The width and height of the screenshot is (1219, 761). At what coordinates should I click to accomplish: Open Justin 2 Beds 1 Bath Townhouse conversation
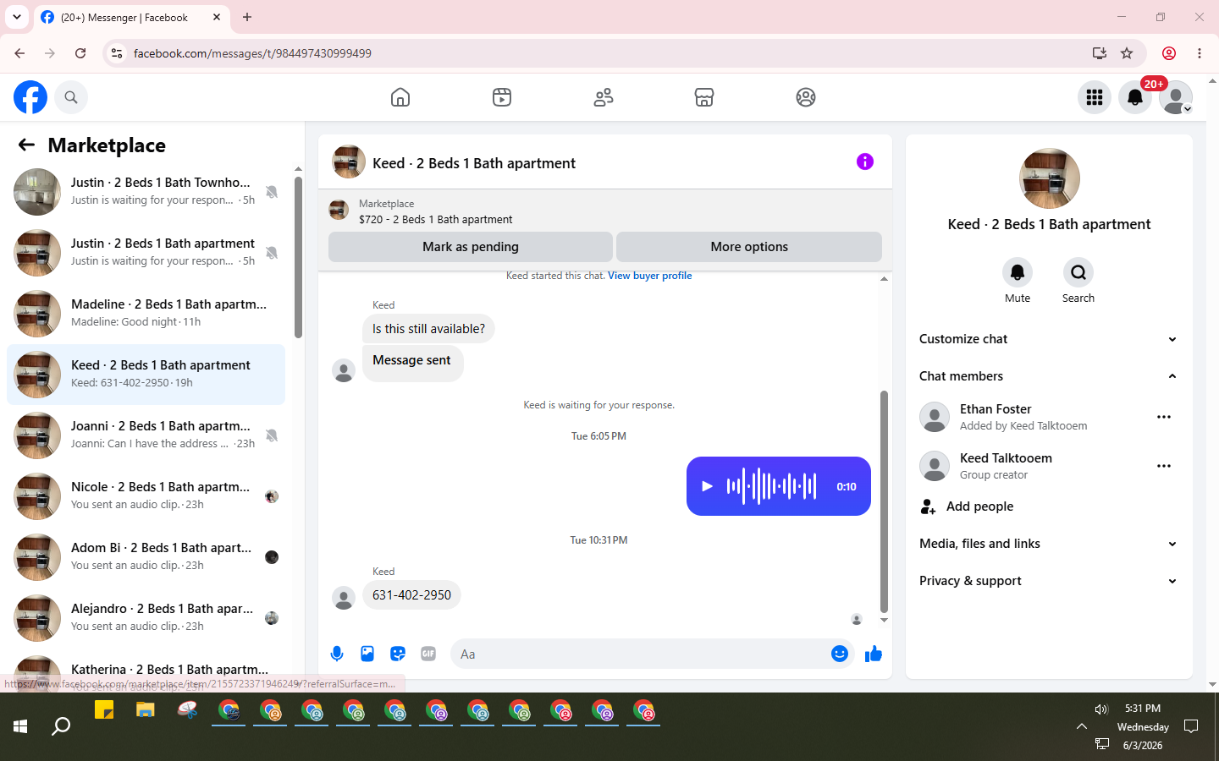click(x=146, y=192)
